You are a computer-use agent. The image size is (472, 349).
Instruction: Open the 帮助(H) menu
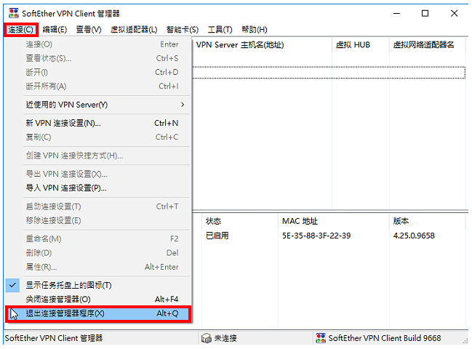[x=255, y=30]
